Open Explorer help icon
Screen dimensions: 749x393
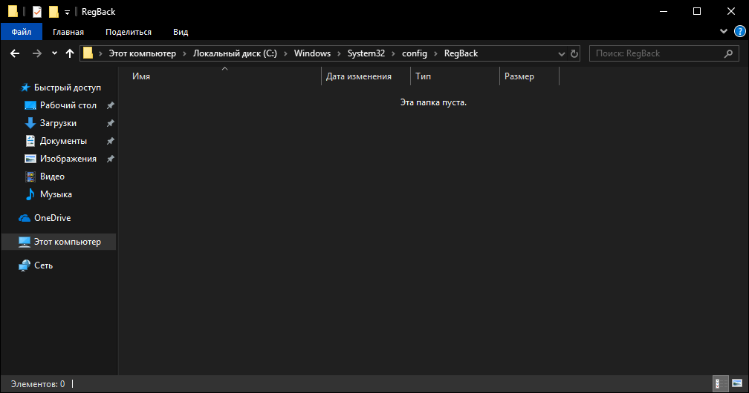click(x=739, y=32)
